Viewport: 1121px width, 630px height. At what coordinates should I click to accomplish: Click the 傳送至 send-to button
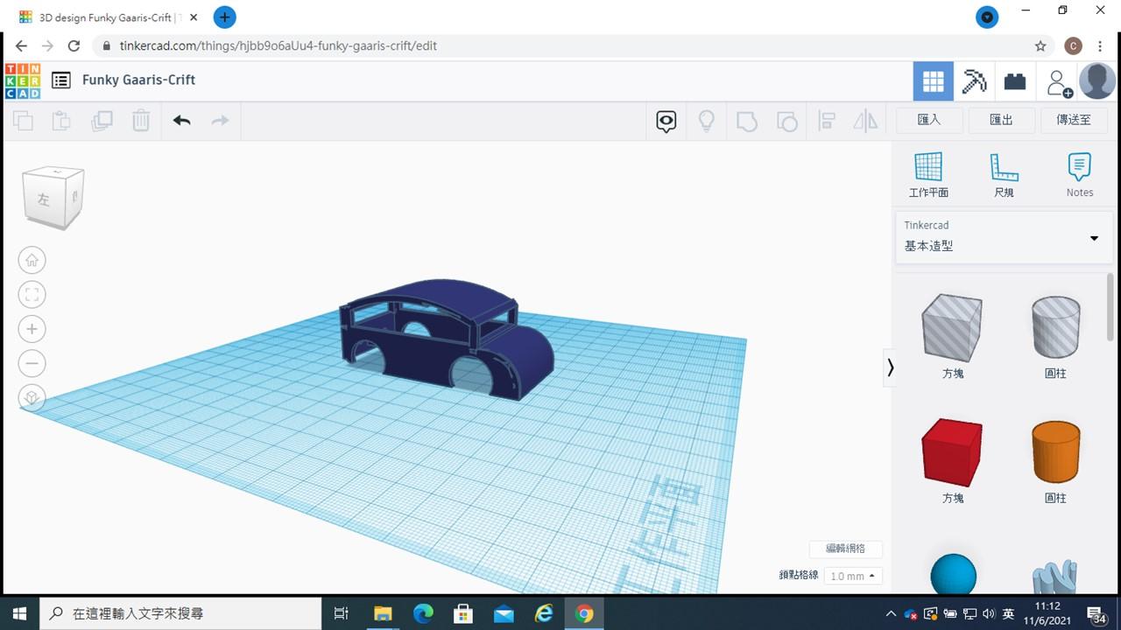click(1074, 120)
